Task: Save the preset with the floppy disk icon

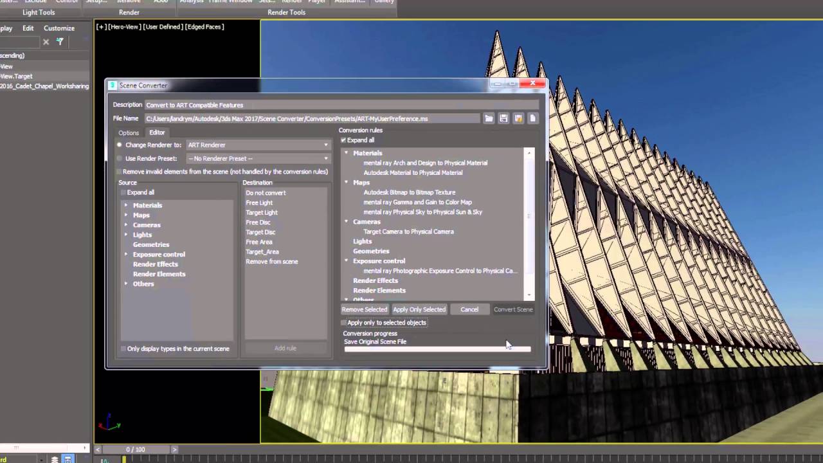Action: coord(503,118)
